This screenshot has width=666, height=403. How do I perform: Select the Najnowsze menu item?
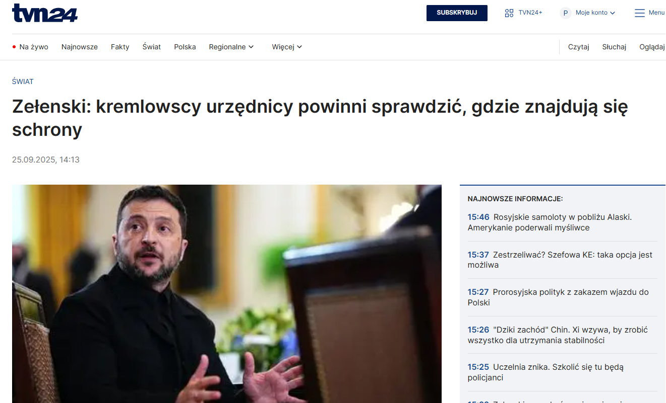80,47
